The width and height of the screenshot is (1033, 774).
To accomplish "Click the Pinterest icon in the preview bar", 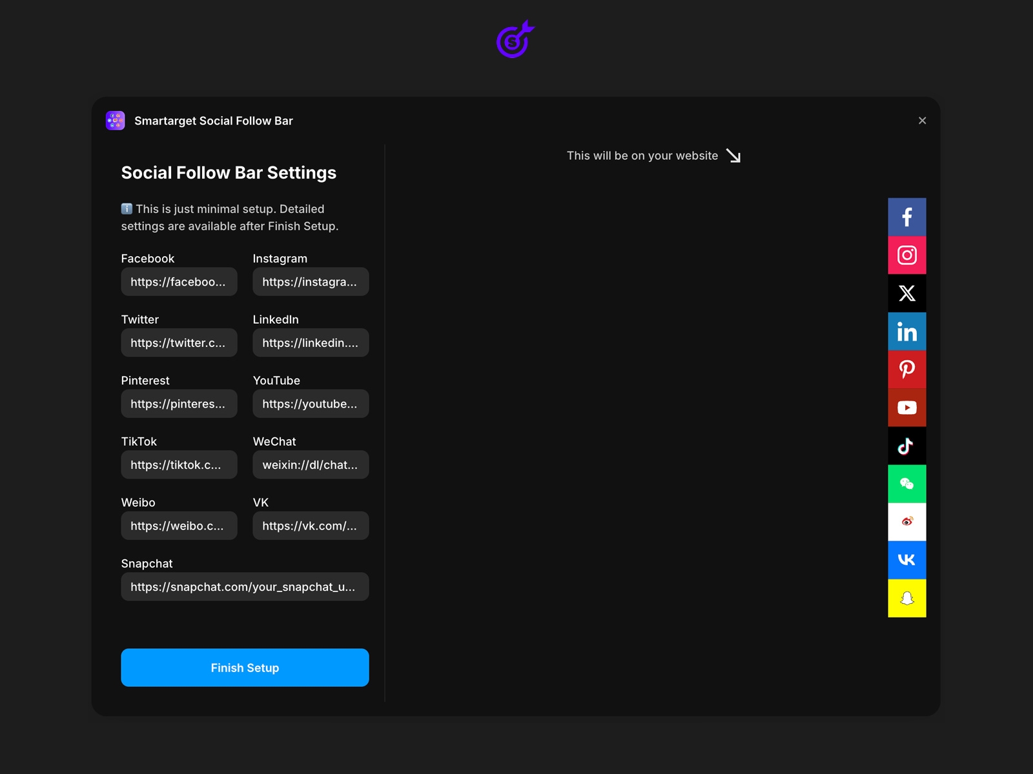I will pos(906,369).
